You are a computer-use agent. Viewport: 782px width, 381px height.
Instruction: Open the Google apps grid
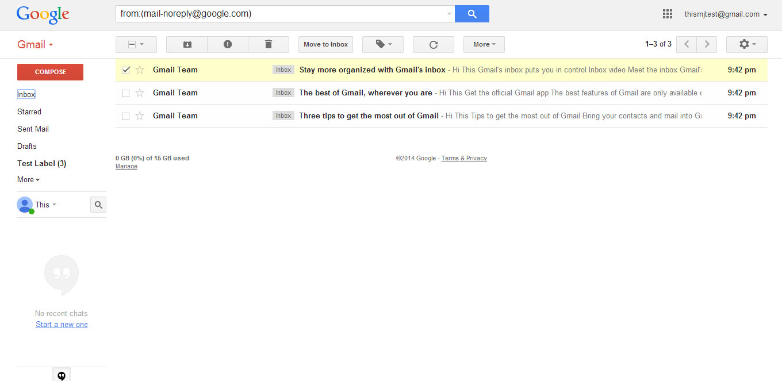pyautogui.click(x=668, y=14)
